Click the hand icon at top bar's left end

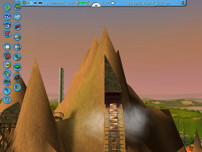click(19, 2)
